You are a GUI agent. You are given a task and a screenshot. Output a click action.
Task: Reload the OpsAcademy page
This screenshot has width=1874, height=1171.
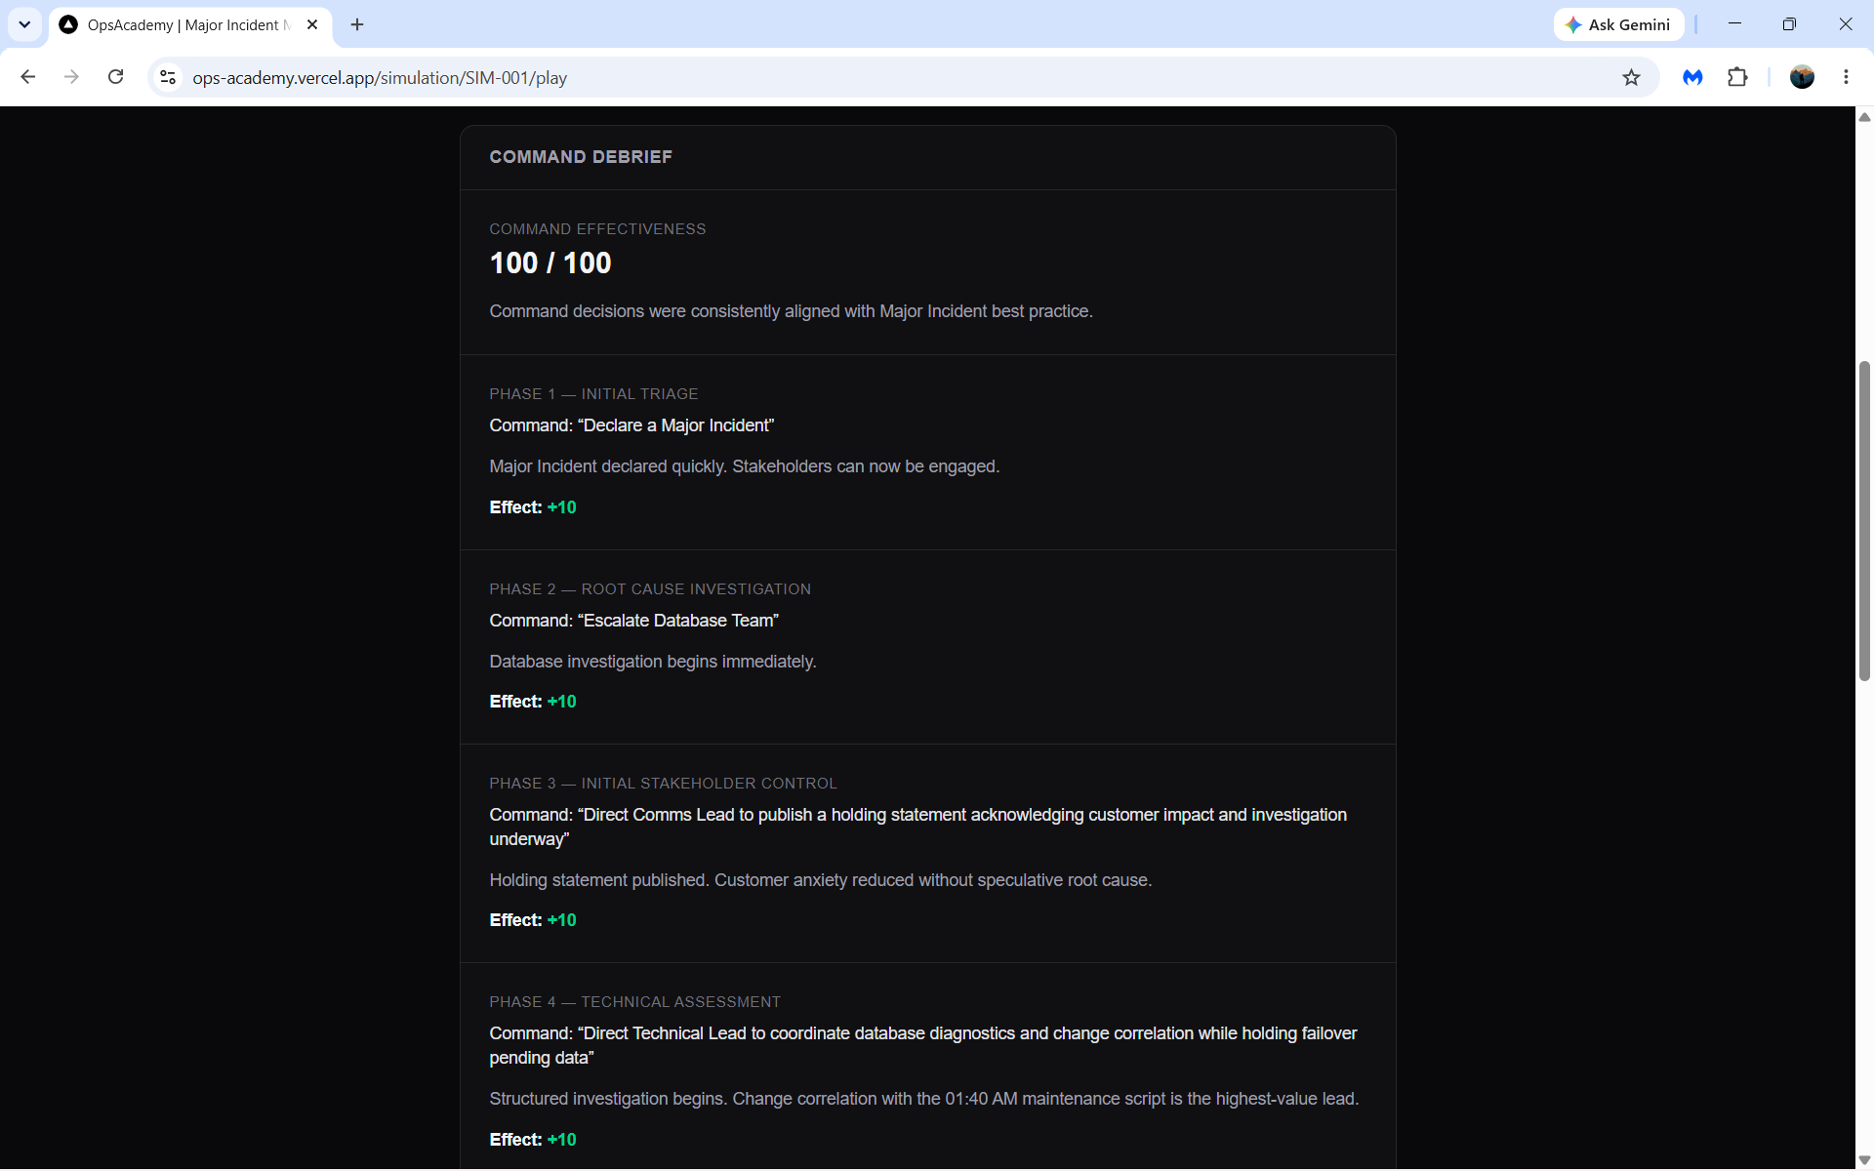click(x=115, y=77)
